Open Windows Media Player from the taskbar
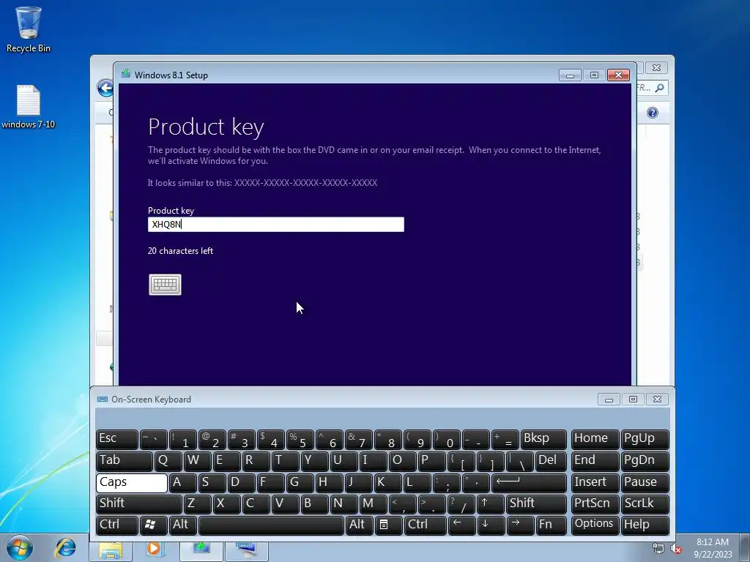Screen dimensions: 750x562 (155, 549)
